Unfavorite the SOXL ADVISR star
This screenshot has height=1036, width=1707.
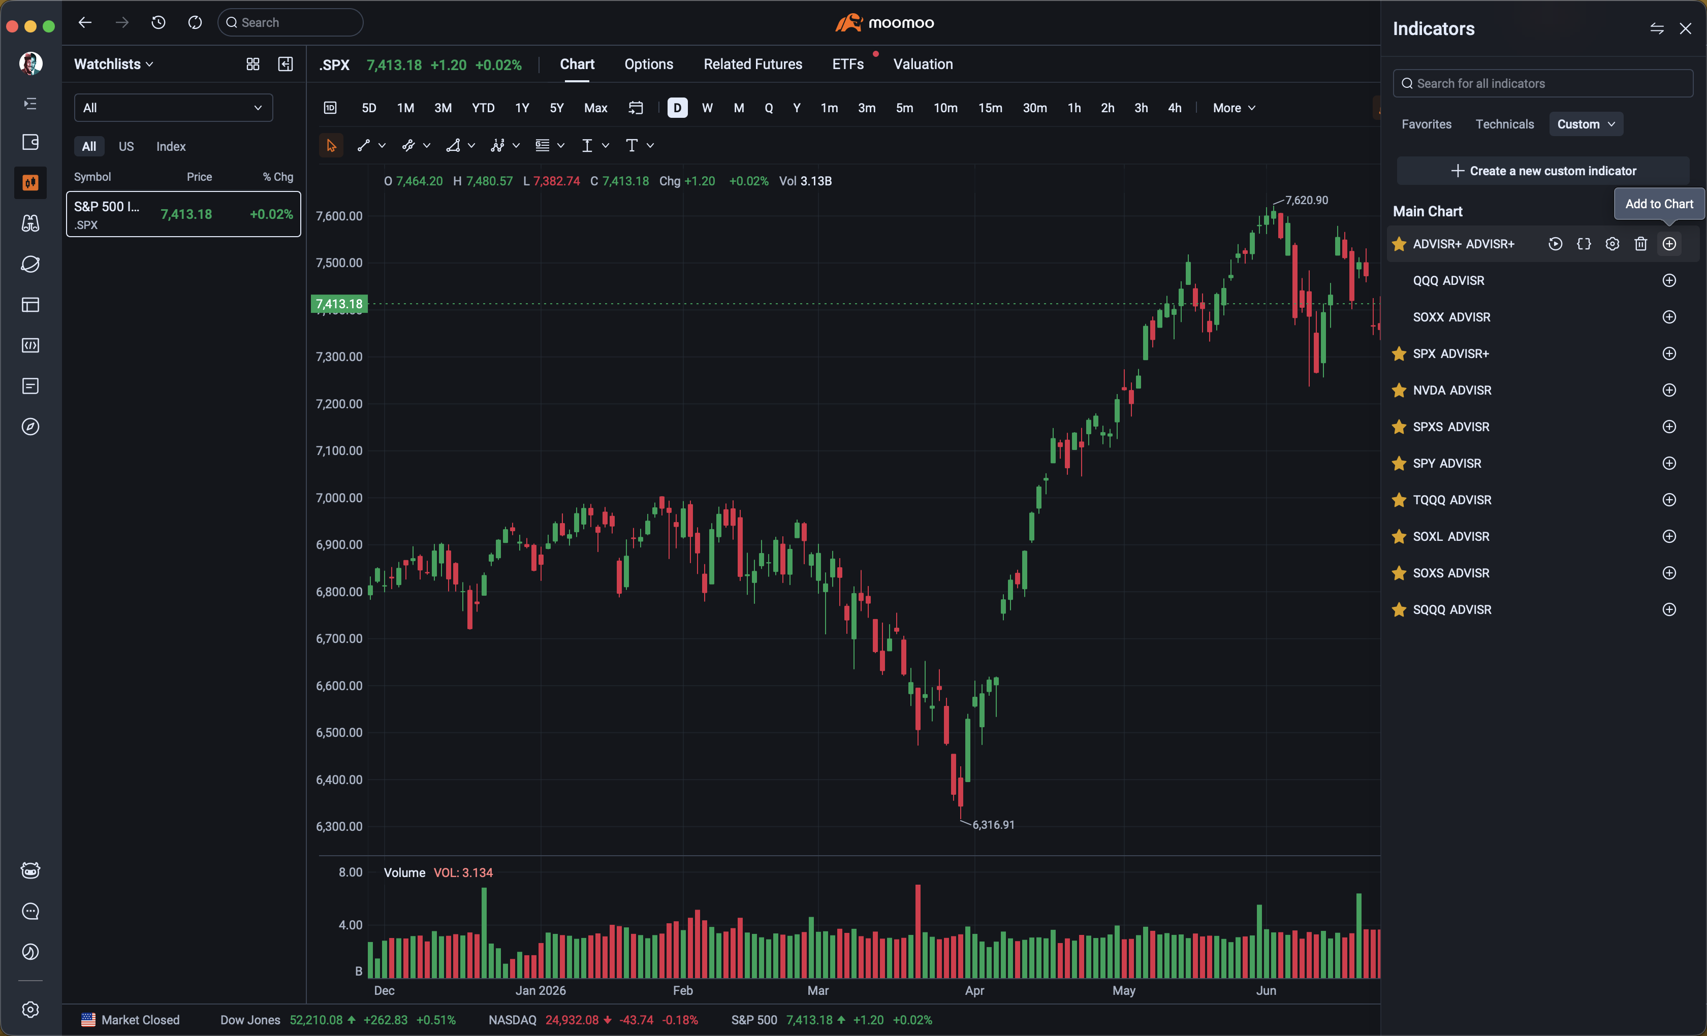click(1400, 537)
